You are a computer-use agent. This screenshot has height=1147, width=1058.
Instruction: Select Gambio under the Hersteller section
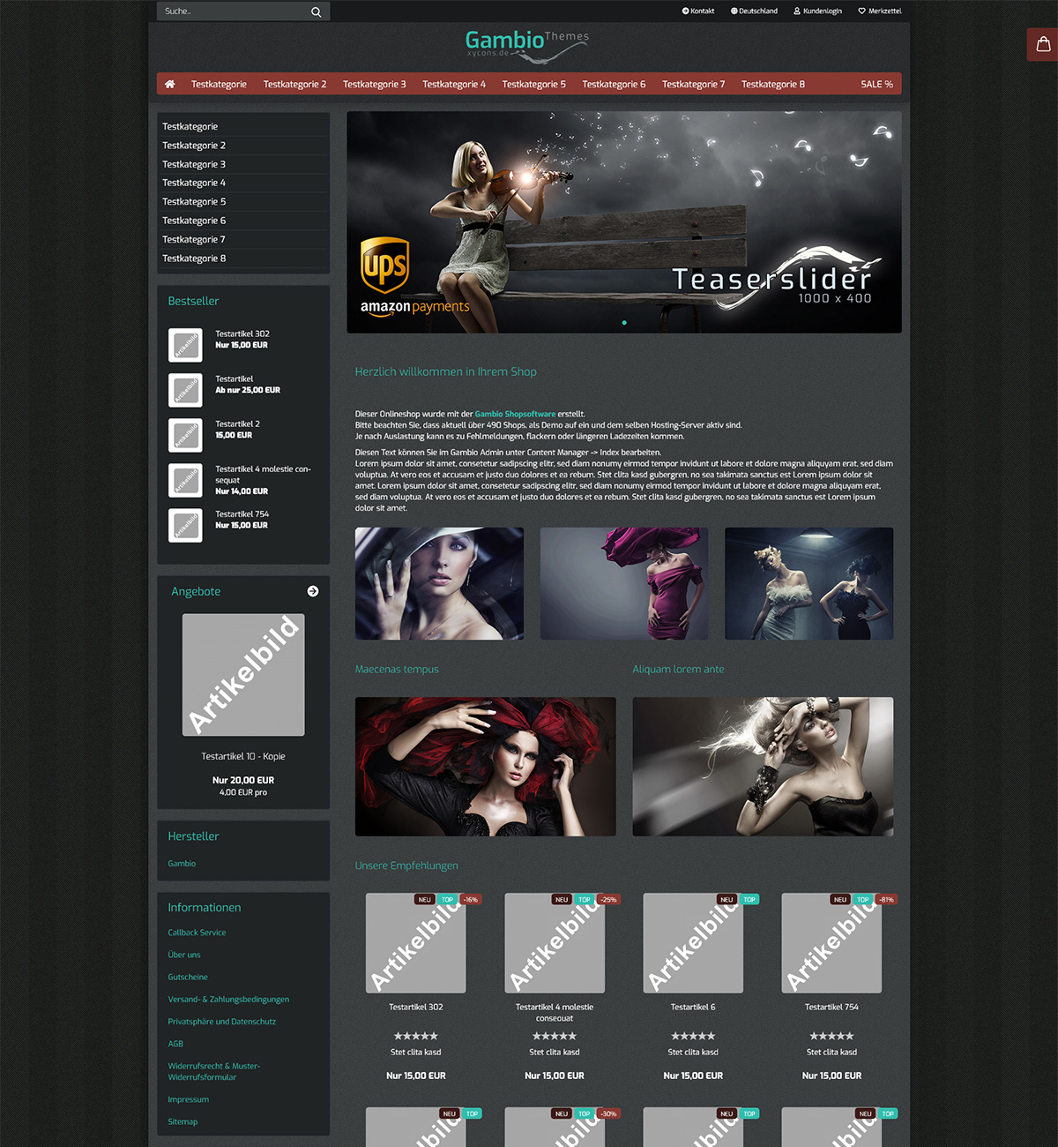coord(182,863)
